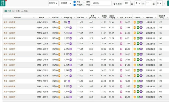Switch to the 列表 list view
Screen dimensions: 169x102
point(8,11)
